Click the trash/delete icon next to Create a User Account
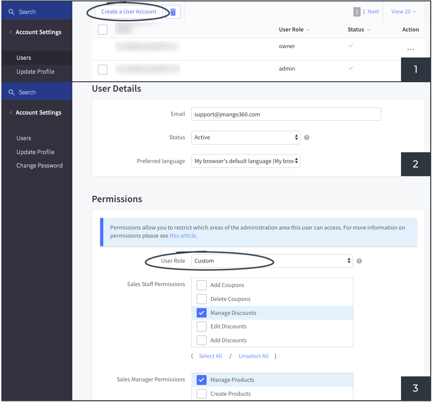The width and height of the screenshot is (432, 402). (173, 12)
